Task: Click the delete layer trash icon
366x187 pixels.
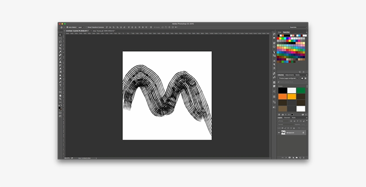Action: point(304,158)
